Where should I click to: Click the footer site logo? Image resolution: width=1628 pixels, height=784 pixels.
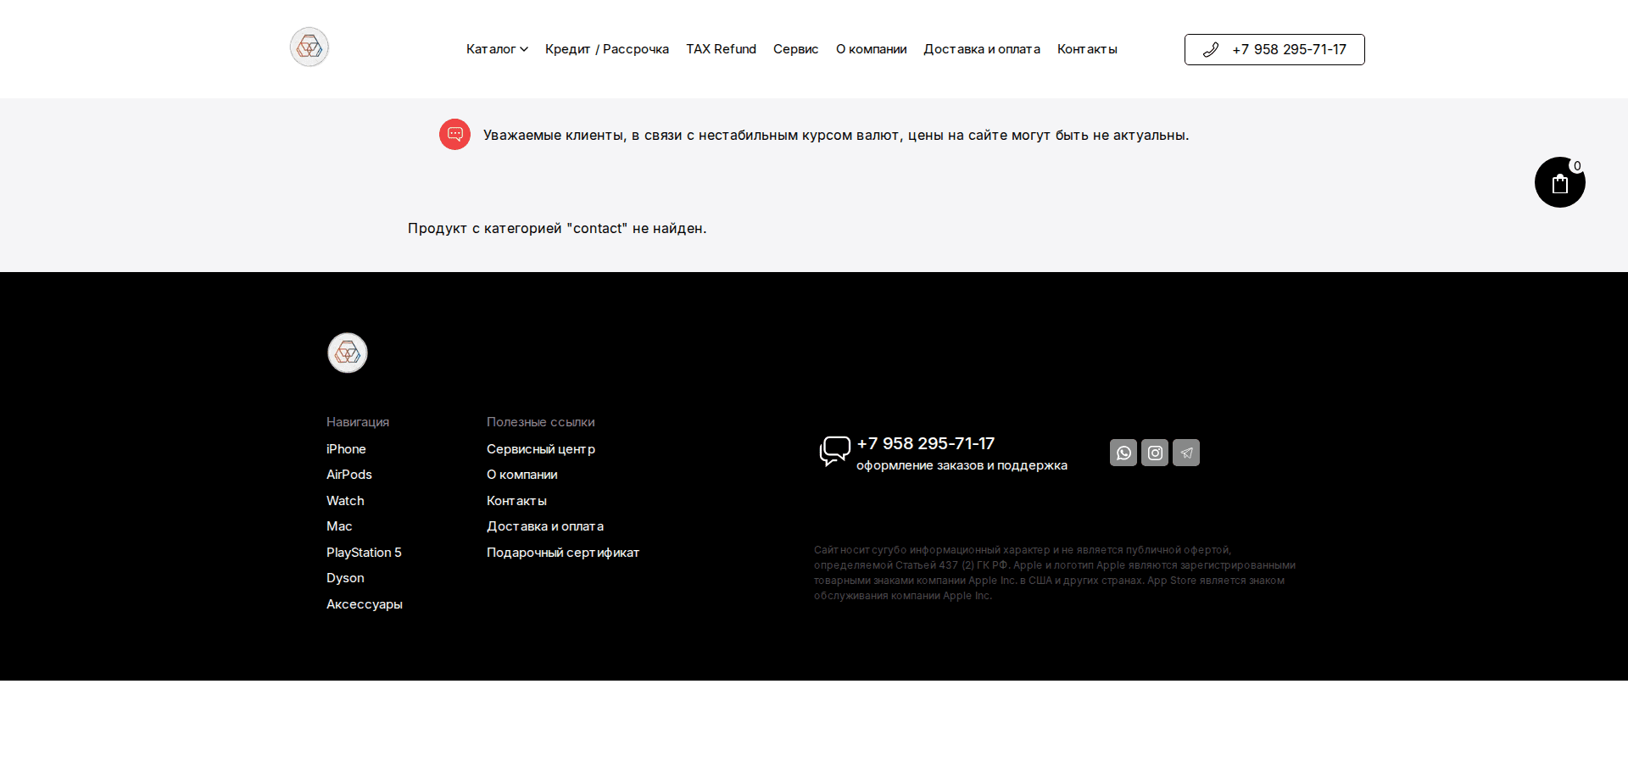347,353
